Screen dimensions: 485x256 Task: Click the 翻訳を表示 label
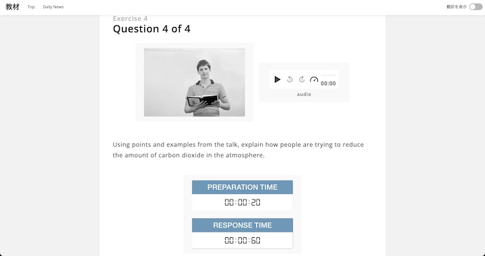pos(457,7)
